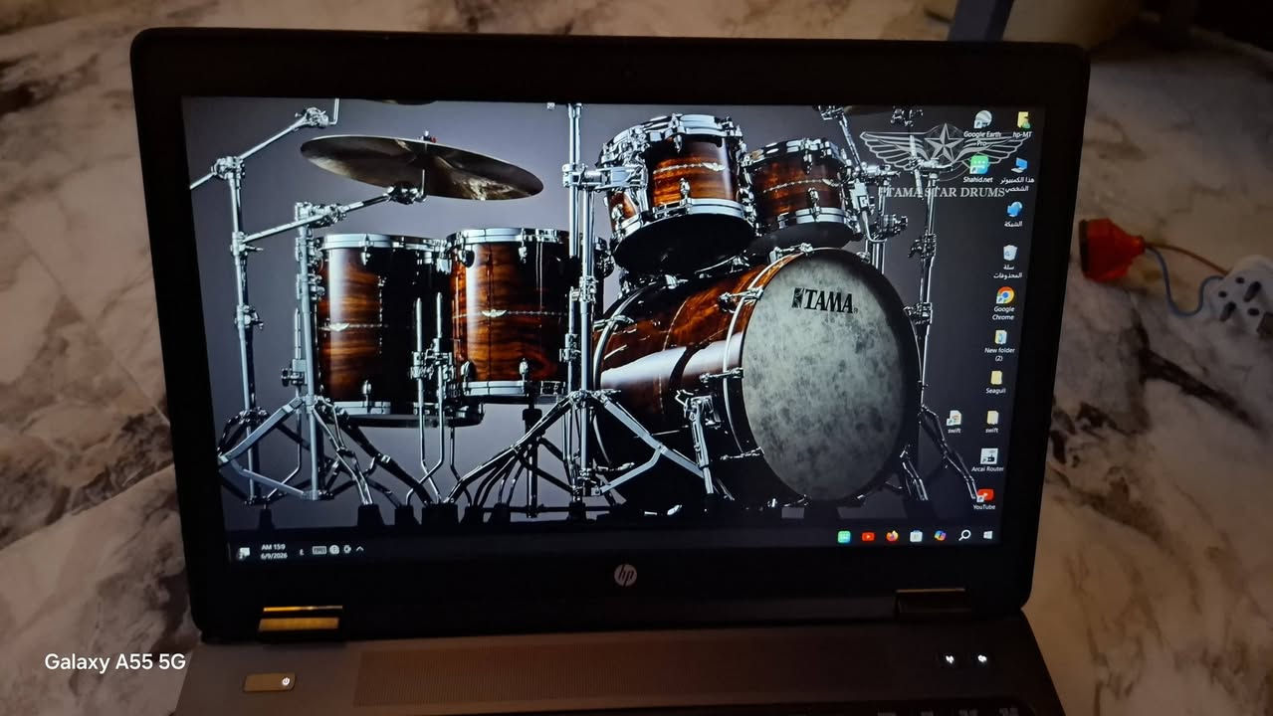The image size is (1273, 716).
Task: Select the keyboard input indicator in the tray
Action: click(318, 549)
